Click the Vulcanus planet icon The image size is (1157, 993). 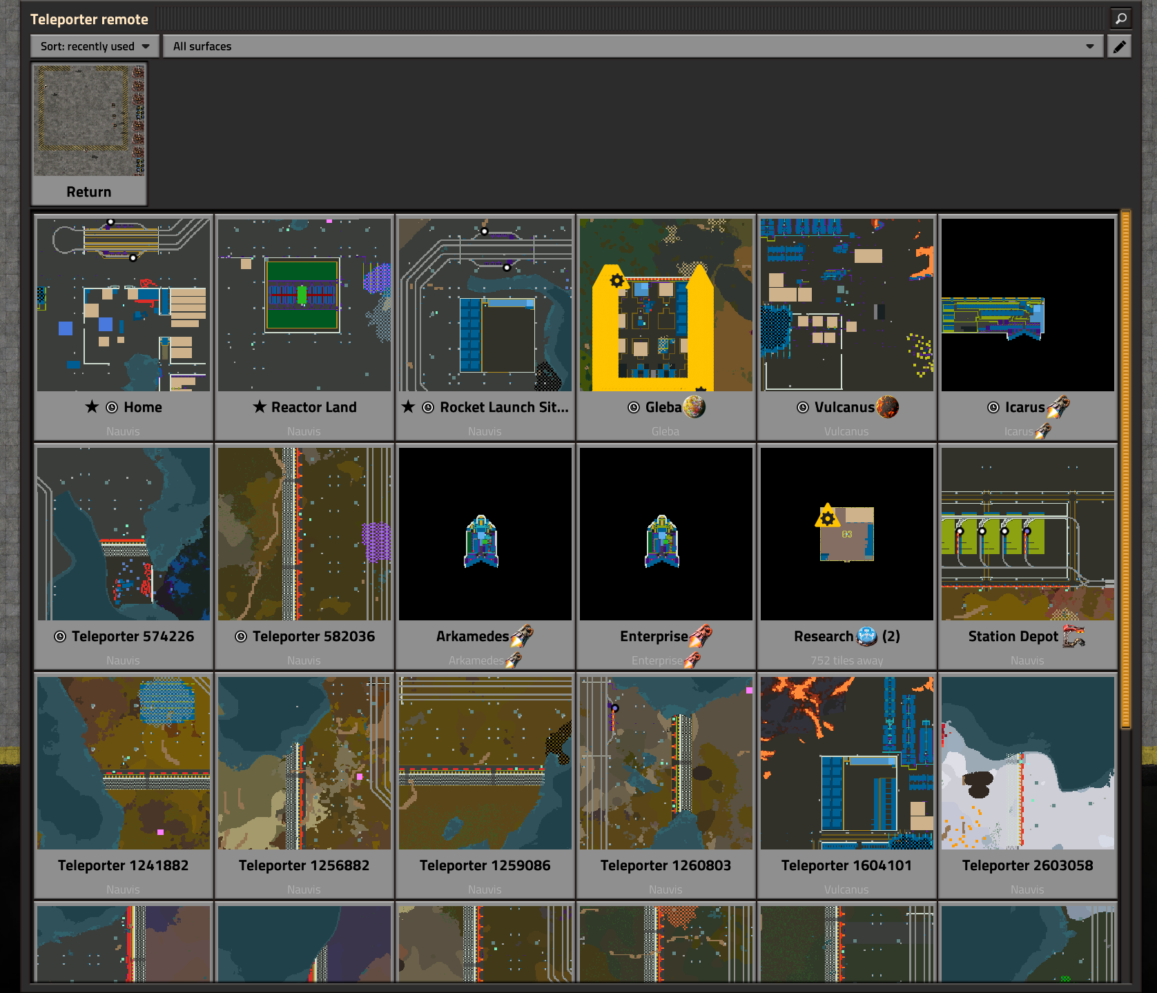(x=888, y=407)
